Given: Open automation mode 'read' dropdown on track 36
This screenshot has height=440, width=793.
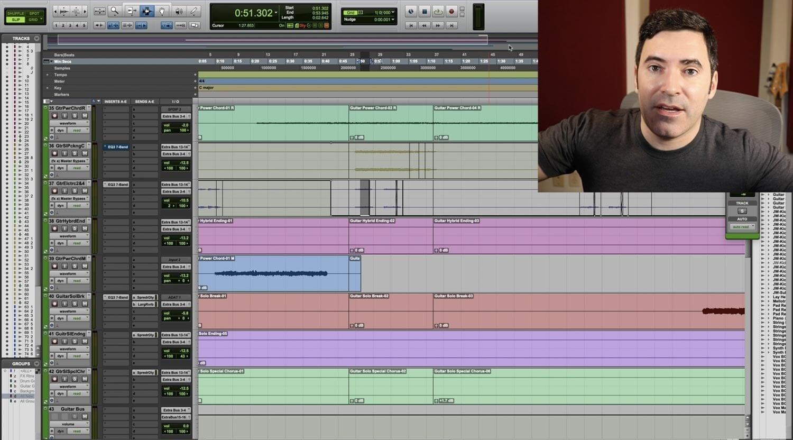Looking at the screenshot, I should tap(79, 168).
